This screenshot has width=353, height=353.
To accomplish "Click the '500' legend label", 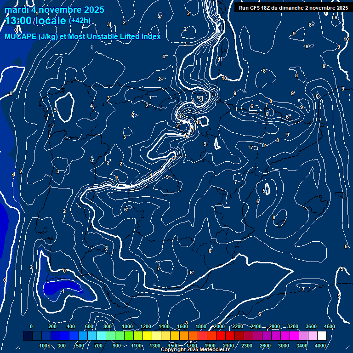I will (x=80, y=346).
